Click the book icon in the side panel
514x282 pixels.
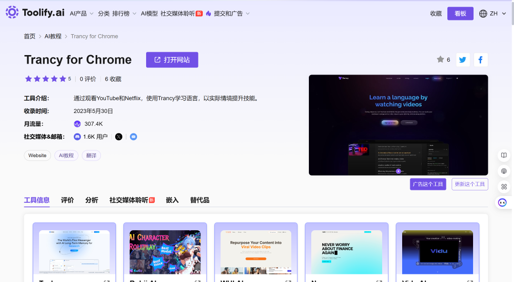point(504,155)
